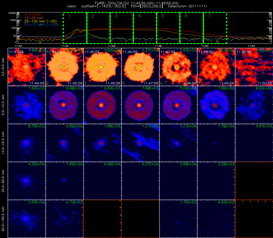Viewport: 273px width, 238px height.
Task: Click the 3.0-6.0 keV row label
Action: (3, 67)
